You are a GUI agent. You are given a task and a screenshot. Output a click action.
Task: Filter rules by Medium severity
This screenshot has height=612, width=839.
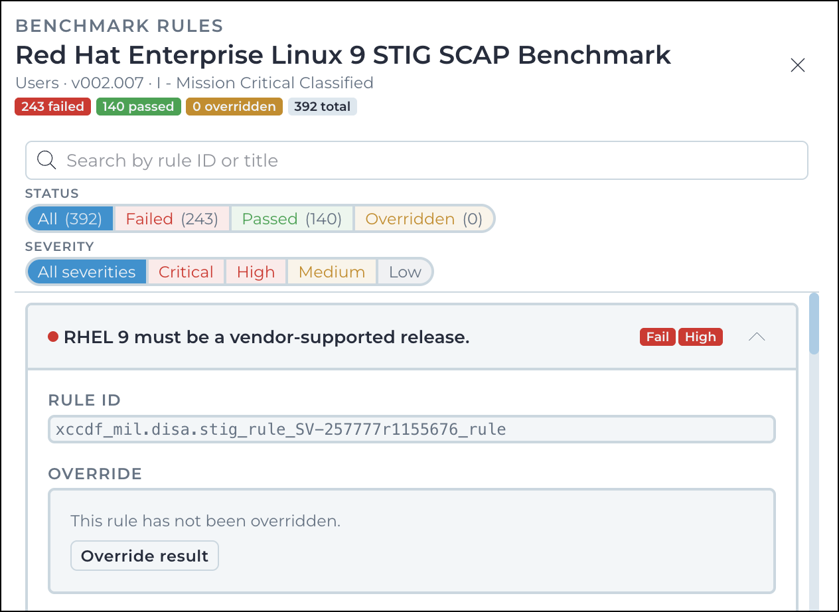pos(332,271)
